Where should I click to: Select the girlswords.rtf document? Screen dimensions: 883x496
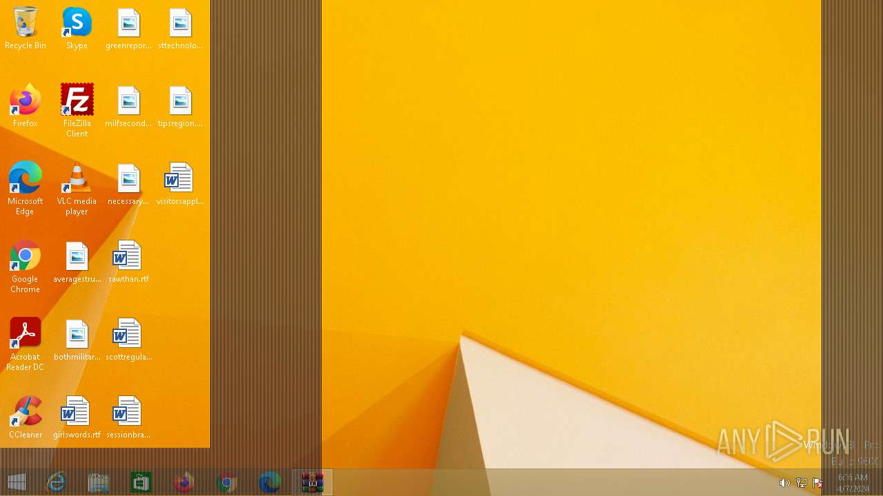click(77, 417)
